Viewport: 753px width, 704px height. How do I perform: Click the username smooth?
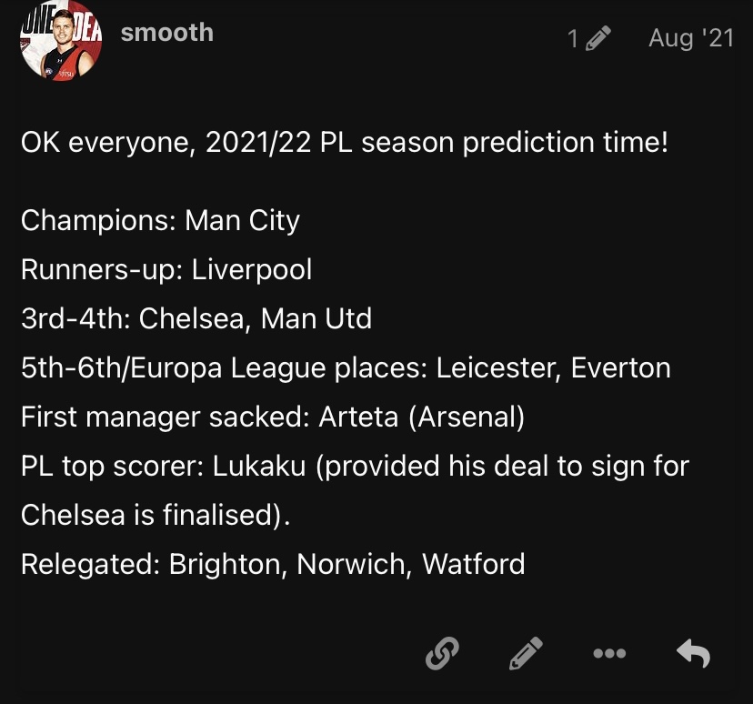[166, 33]
